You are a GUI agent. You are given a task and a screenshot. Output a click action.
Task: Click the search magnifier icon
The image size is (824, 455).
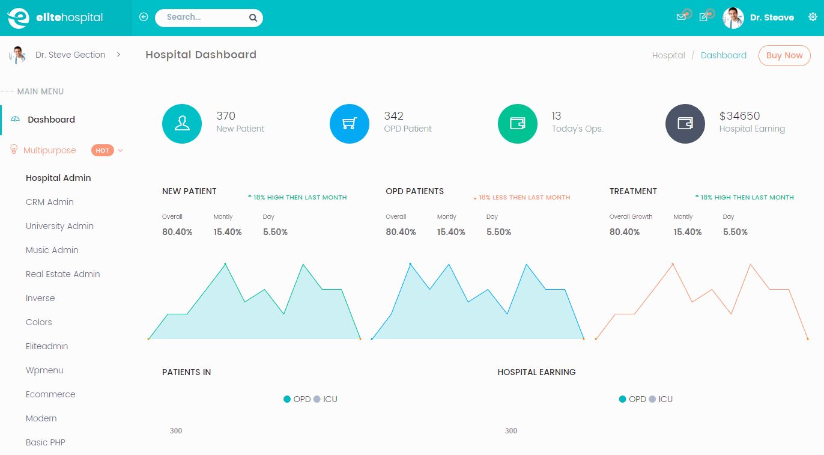point(253,18)
